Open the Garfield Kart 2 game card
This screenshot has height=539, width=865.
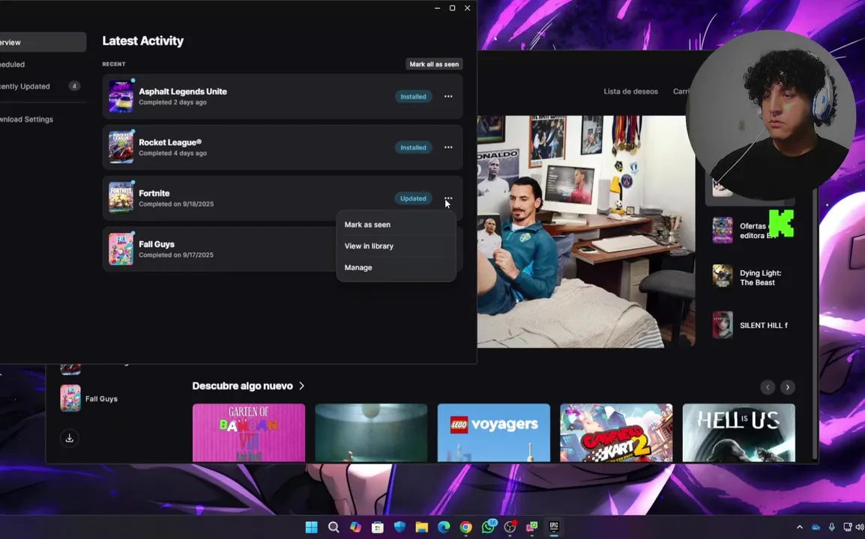[616, 433]
